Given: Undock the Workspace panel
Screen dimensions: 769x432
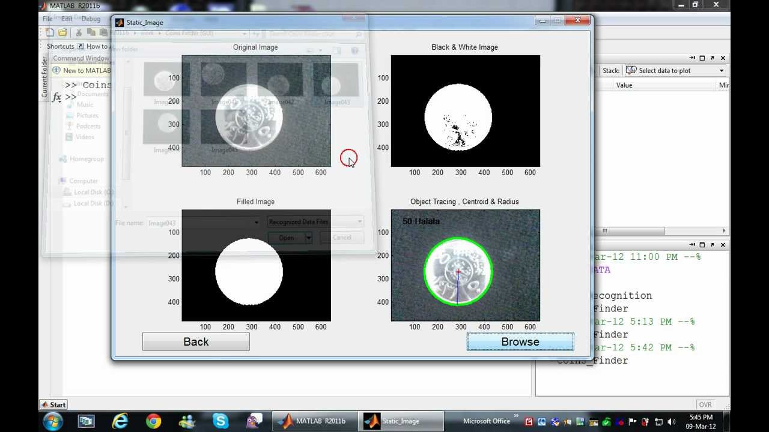Looking at the screenshot, I should (713, 58).
